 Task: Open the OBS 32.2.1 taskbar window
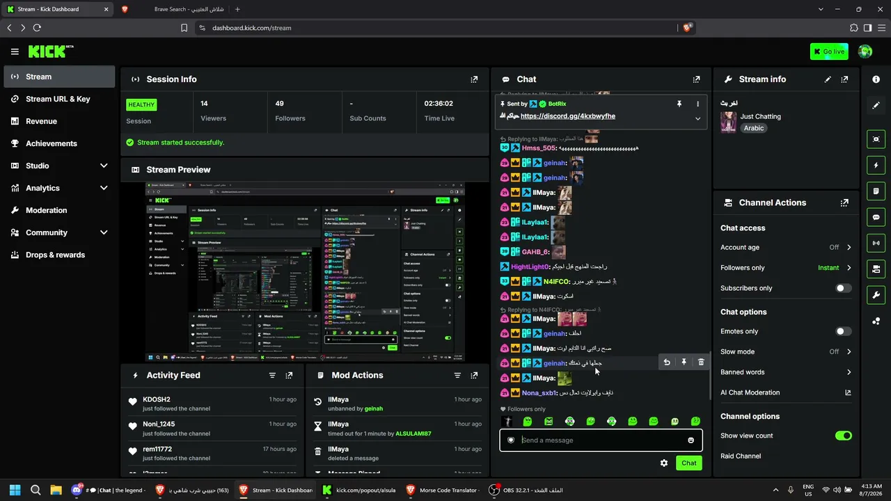pos(526,490)
